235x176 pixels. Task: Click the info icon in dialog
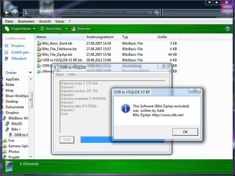click(x=126, y=109)
